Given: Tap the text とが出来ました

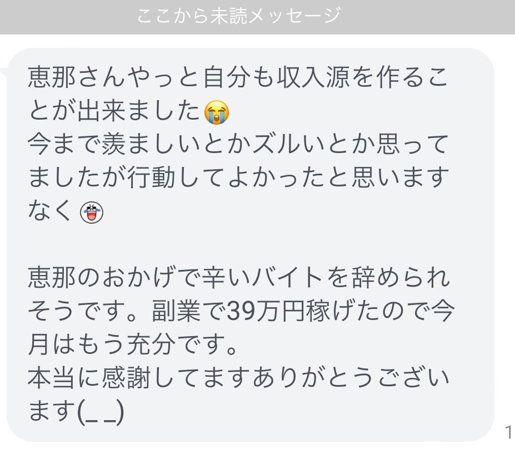Looking at the screenshot, I should coord(114,111).
